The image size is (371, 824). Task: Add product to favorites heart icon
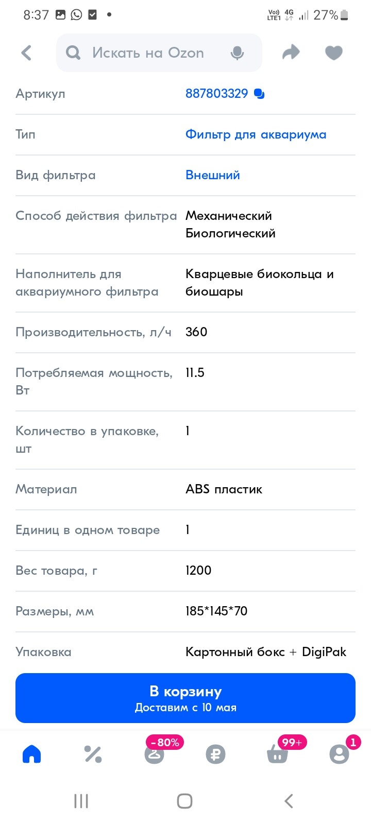pos(334,53)
